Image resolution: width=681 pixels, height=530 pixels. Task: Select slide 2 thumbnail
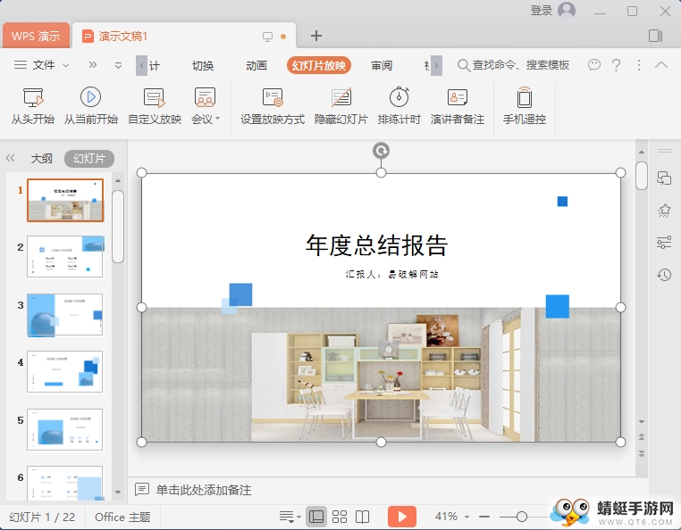pyautogui.click(x=65, y=256)
